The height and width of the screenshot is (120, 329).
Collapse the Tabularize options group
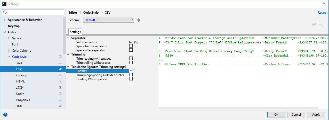tap(68, 67)
